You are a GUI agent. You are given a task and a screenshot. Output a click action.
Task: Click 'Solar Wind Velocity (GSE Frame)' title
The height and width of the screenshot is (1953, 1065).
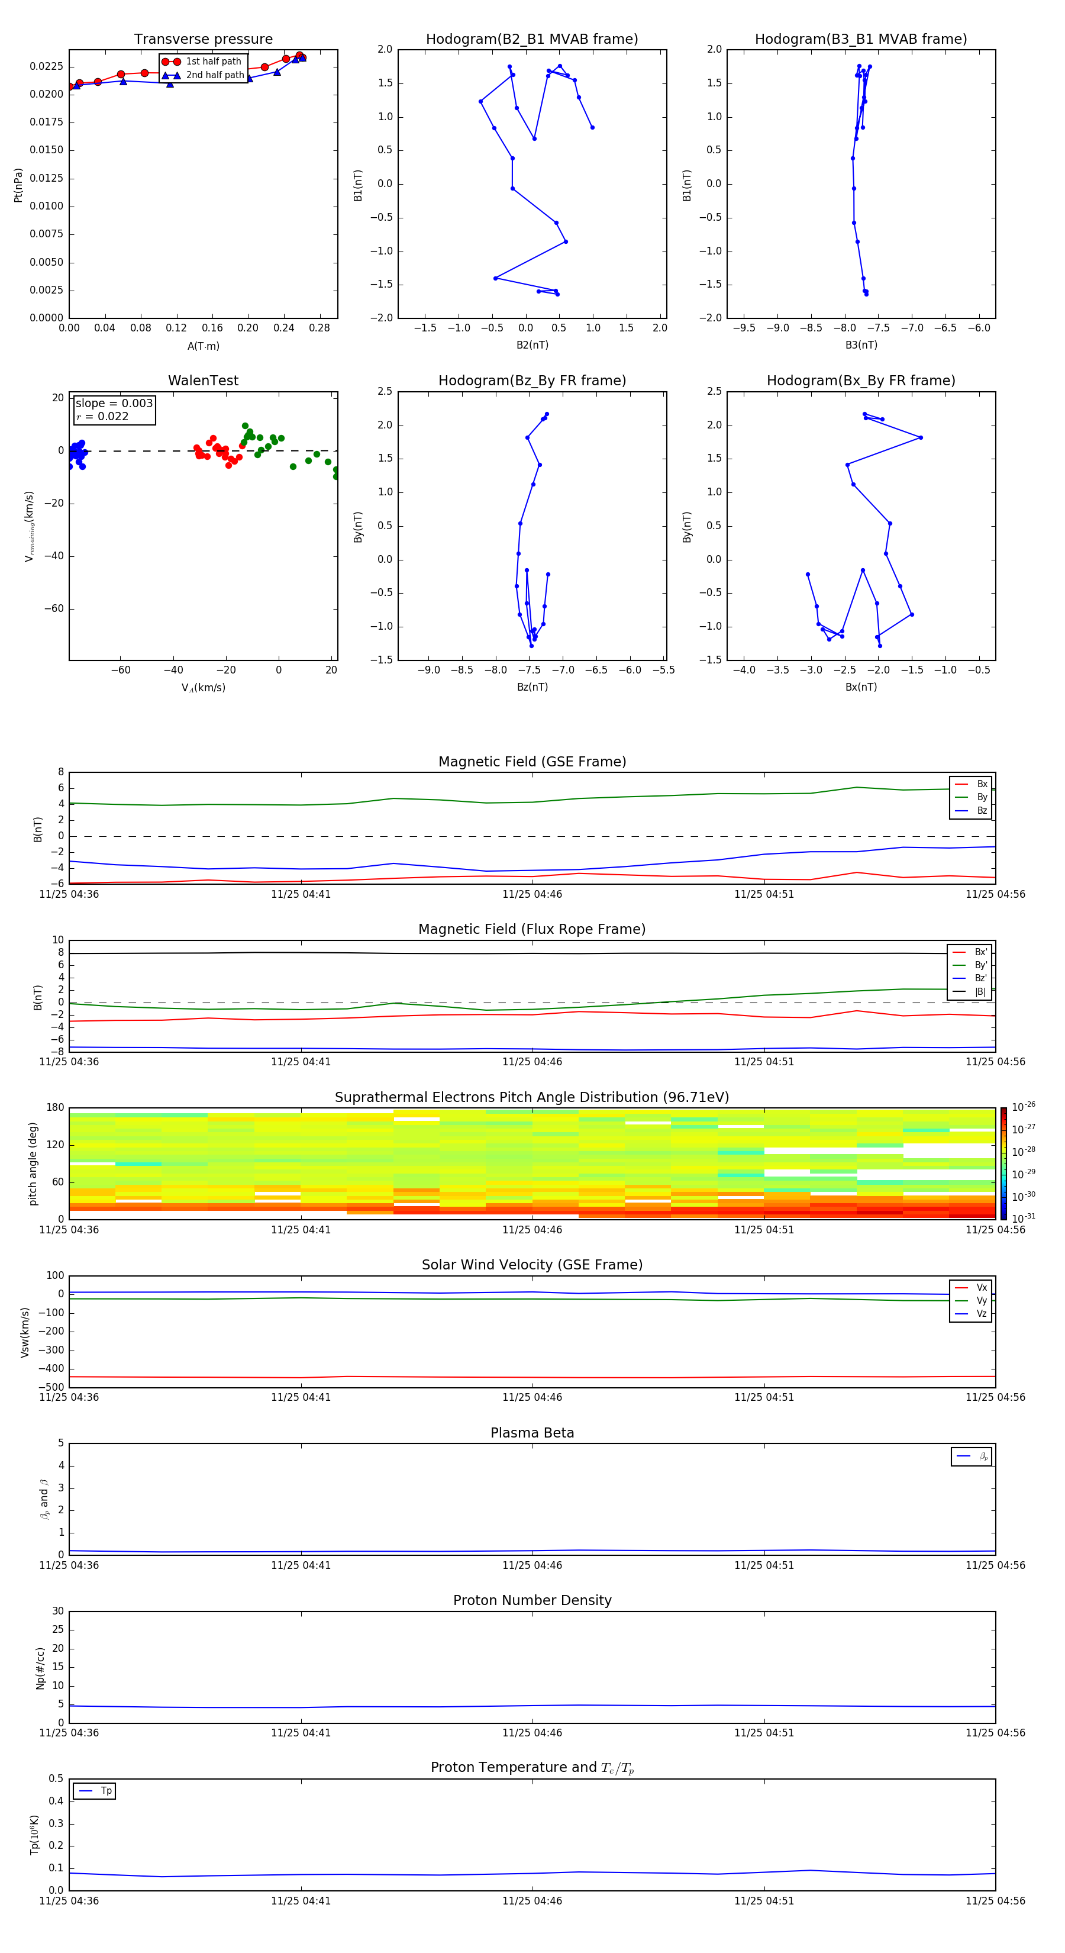[x=532, y=1265]
